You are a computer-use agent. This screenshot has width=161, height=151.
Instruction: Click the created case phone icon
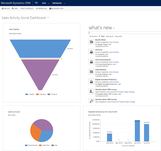[91, 101]
